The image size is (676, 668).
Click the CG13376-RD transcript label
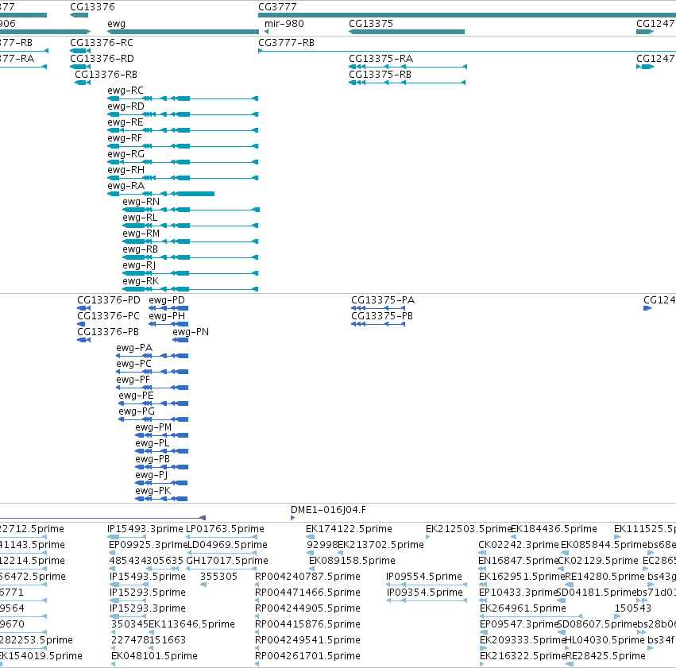tap(102, 59)
